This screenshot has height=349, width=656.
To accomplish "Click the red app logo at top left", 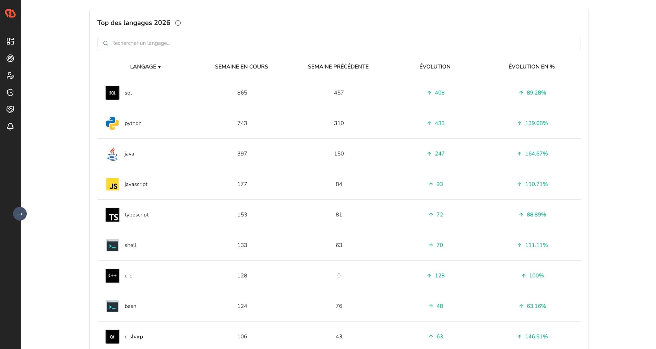I will pyautogui.click(x=10, y=13).
